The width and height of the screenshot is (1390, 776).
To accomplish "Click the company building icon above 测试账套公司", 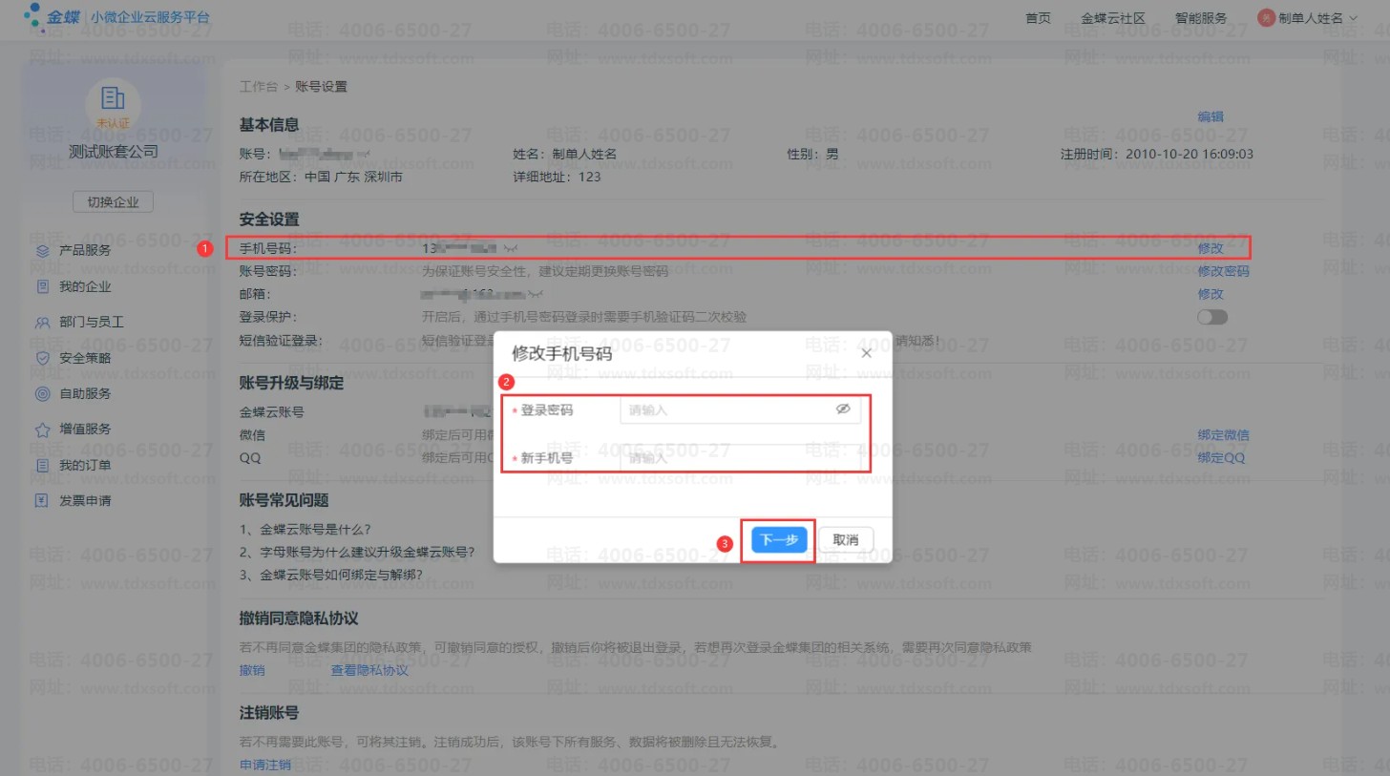I will [x=113, y=97].
